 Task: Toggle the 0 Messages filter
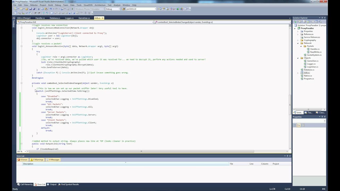coord(53,160)
